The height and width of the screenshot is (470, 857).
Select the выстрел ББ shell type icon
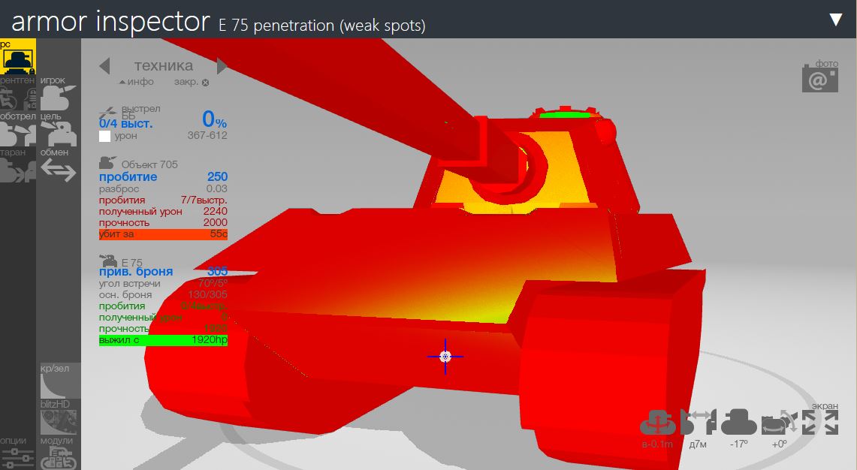[x=108, y=112]
